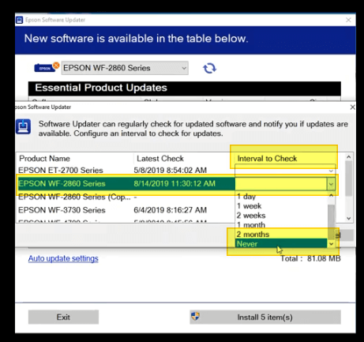364x342 pixels.
Task: Click the Software Updater dialog download icon
Action: tap(23, 126)
